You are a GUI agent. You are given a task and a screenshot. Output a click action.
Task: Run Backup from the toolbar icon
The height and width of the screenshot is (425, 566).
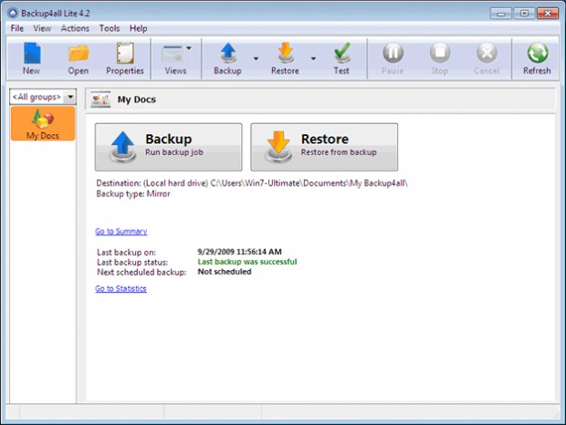point(227,58)
